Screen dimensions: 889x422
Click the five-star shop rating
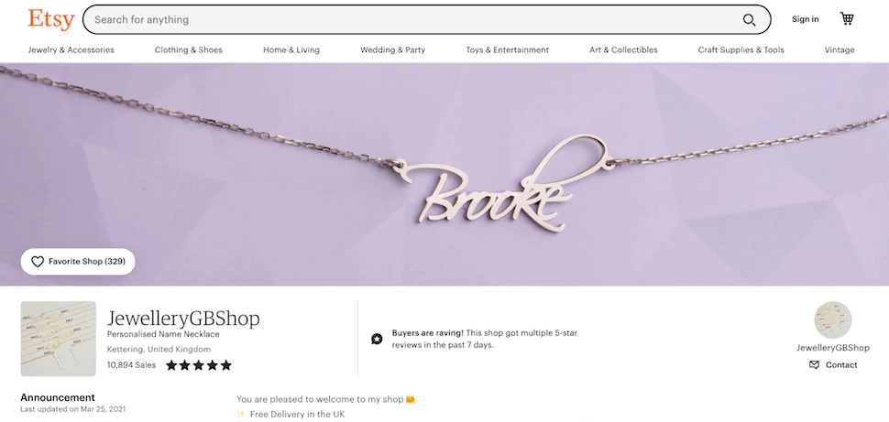pyautogui.click(x=199, y=365)
